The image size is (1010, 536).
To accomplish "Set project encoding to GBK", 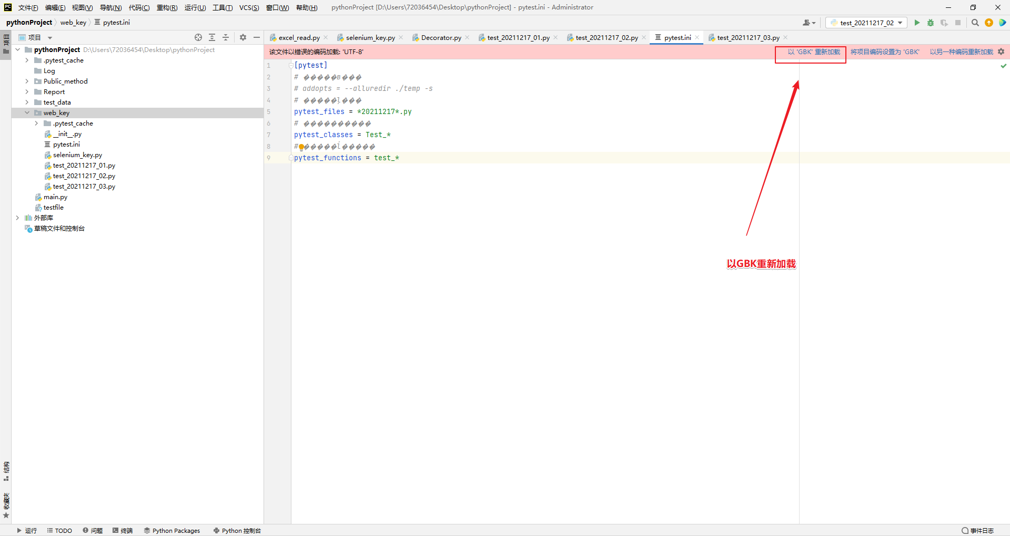I will (885, 52).
